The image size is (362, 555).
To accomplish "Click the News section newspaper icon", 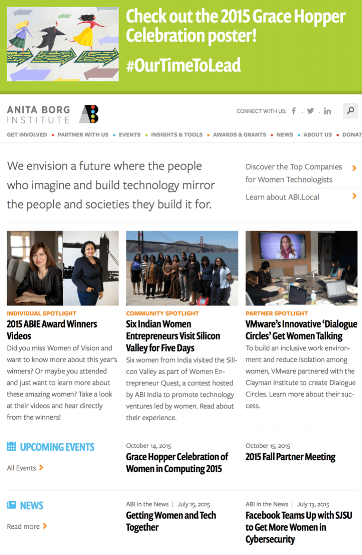I will (11, 505).
